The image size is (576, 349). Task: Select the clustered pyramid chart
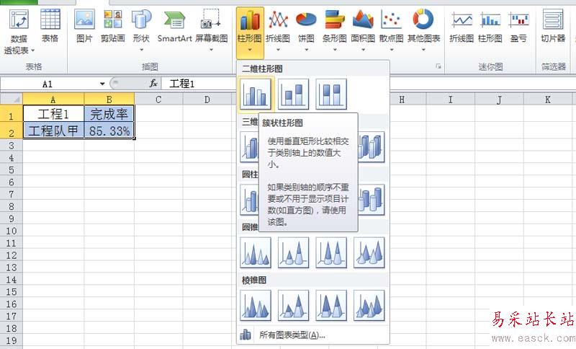pyautogui.click(x=256, y=306)
